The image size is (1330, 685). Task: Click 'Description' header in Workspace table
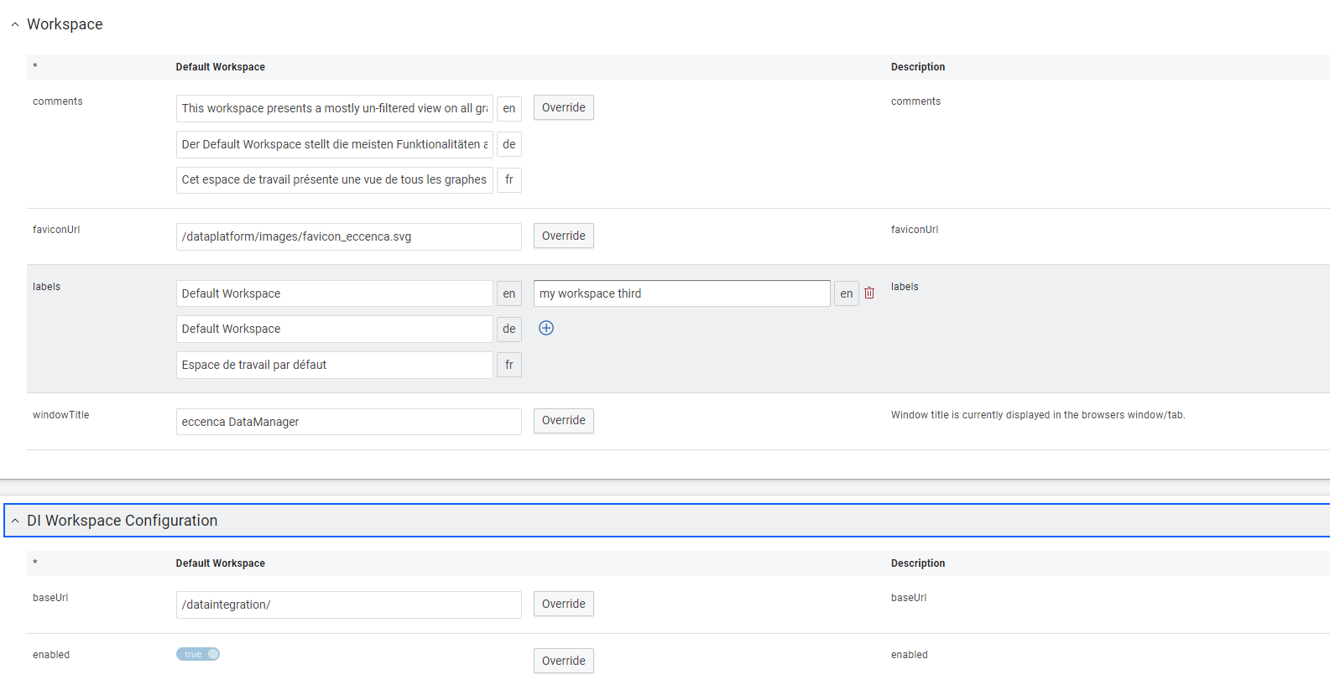pyautogui.click(x=918, y=67)
